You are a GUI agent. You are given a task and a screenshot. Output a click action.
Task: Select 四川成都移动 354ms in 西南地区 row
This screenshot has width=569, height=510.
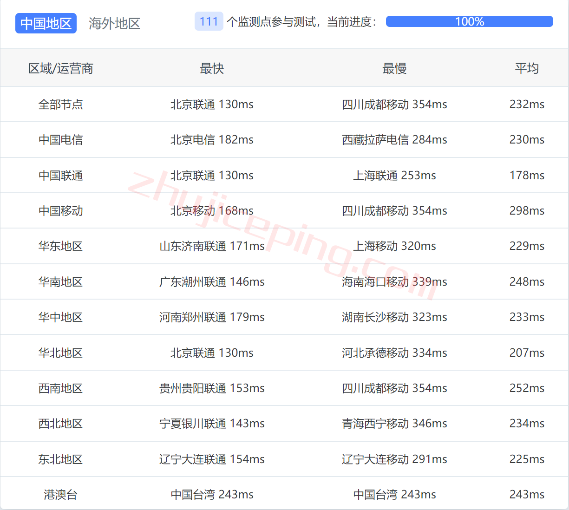point(394,388)
